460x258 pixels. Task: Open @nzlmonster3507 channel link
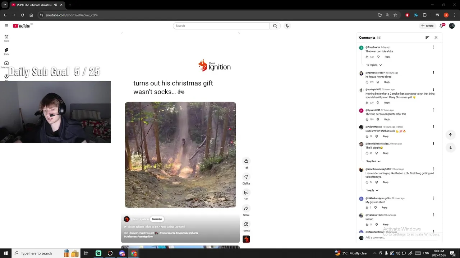click(375, 73)
